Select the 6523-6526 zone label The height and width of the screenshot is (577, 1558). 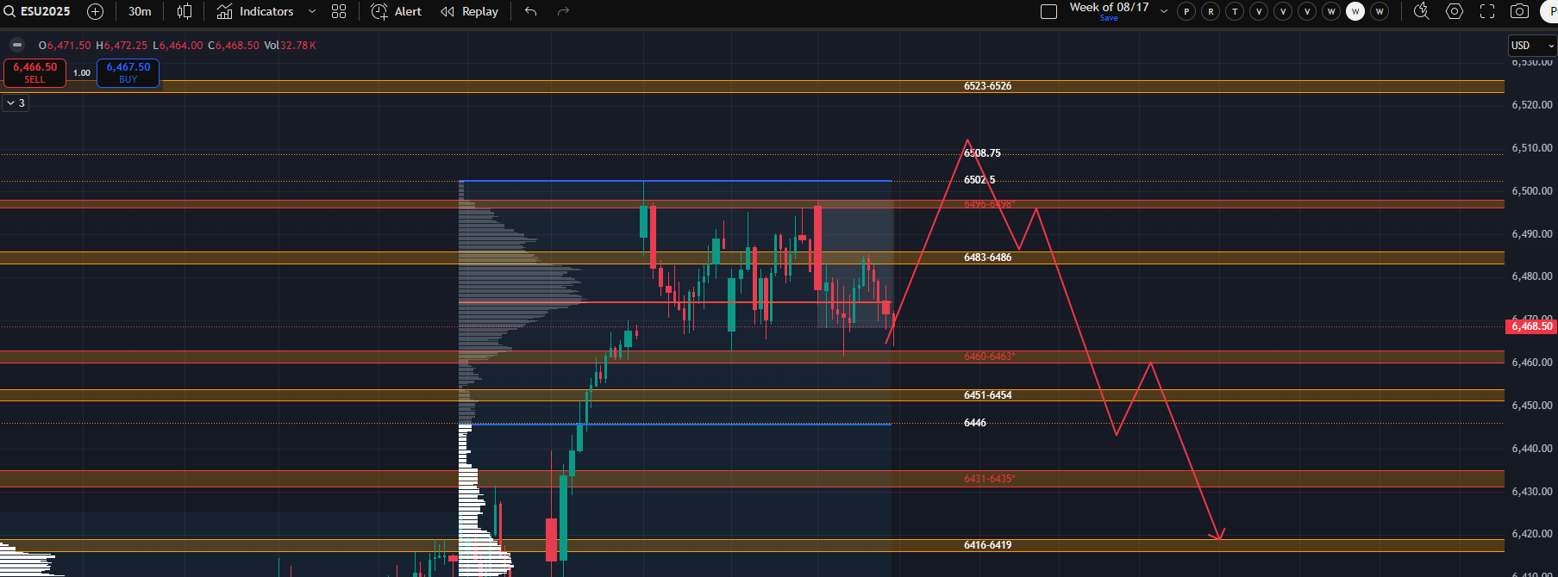[x=987, y=86]
